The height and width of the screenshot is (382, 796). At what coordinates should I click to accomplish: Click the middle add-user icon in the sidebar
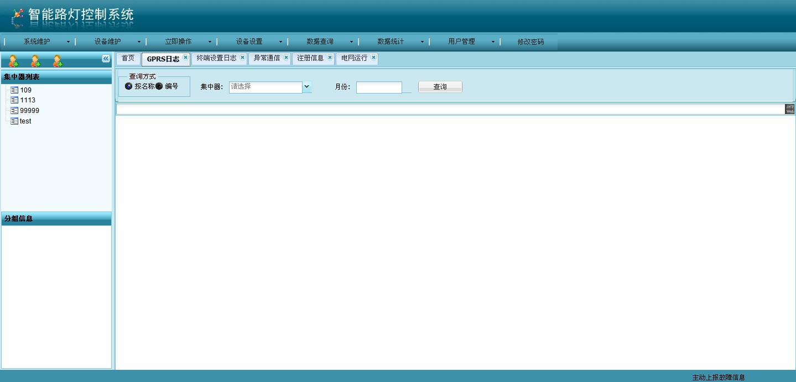[35, 61]
